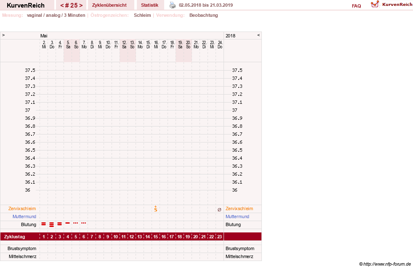Click measurement setting vaginal / analog / 3 Minuten
Image resolution: width=413 pixels, height=269 pixels.
[56, 15]
